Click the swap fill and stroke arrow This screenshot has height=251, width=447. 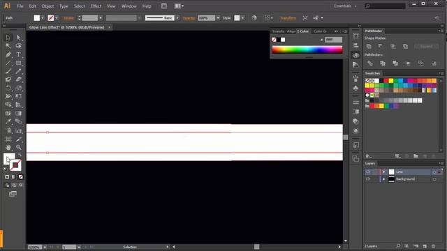(20, 155)
